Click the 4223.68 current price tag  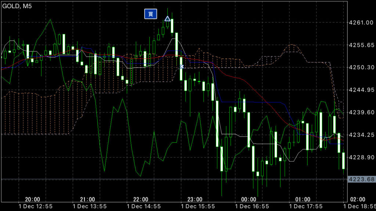[x=361, y=179]
